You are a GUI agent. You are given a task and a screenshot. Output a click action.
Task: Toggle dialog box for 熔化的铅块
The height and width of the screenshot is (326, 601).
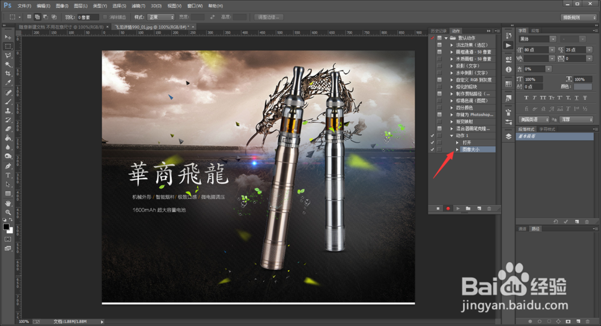point(439,87)
